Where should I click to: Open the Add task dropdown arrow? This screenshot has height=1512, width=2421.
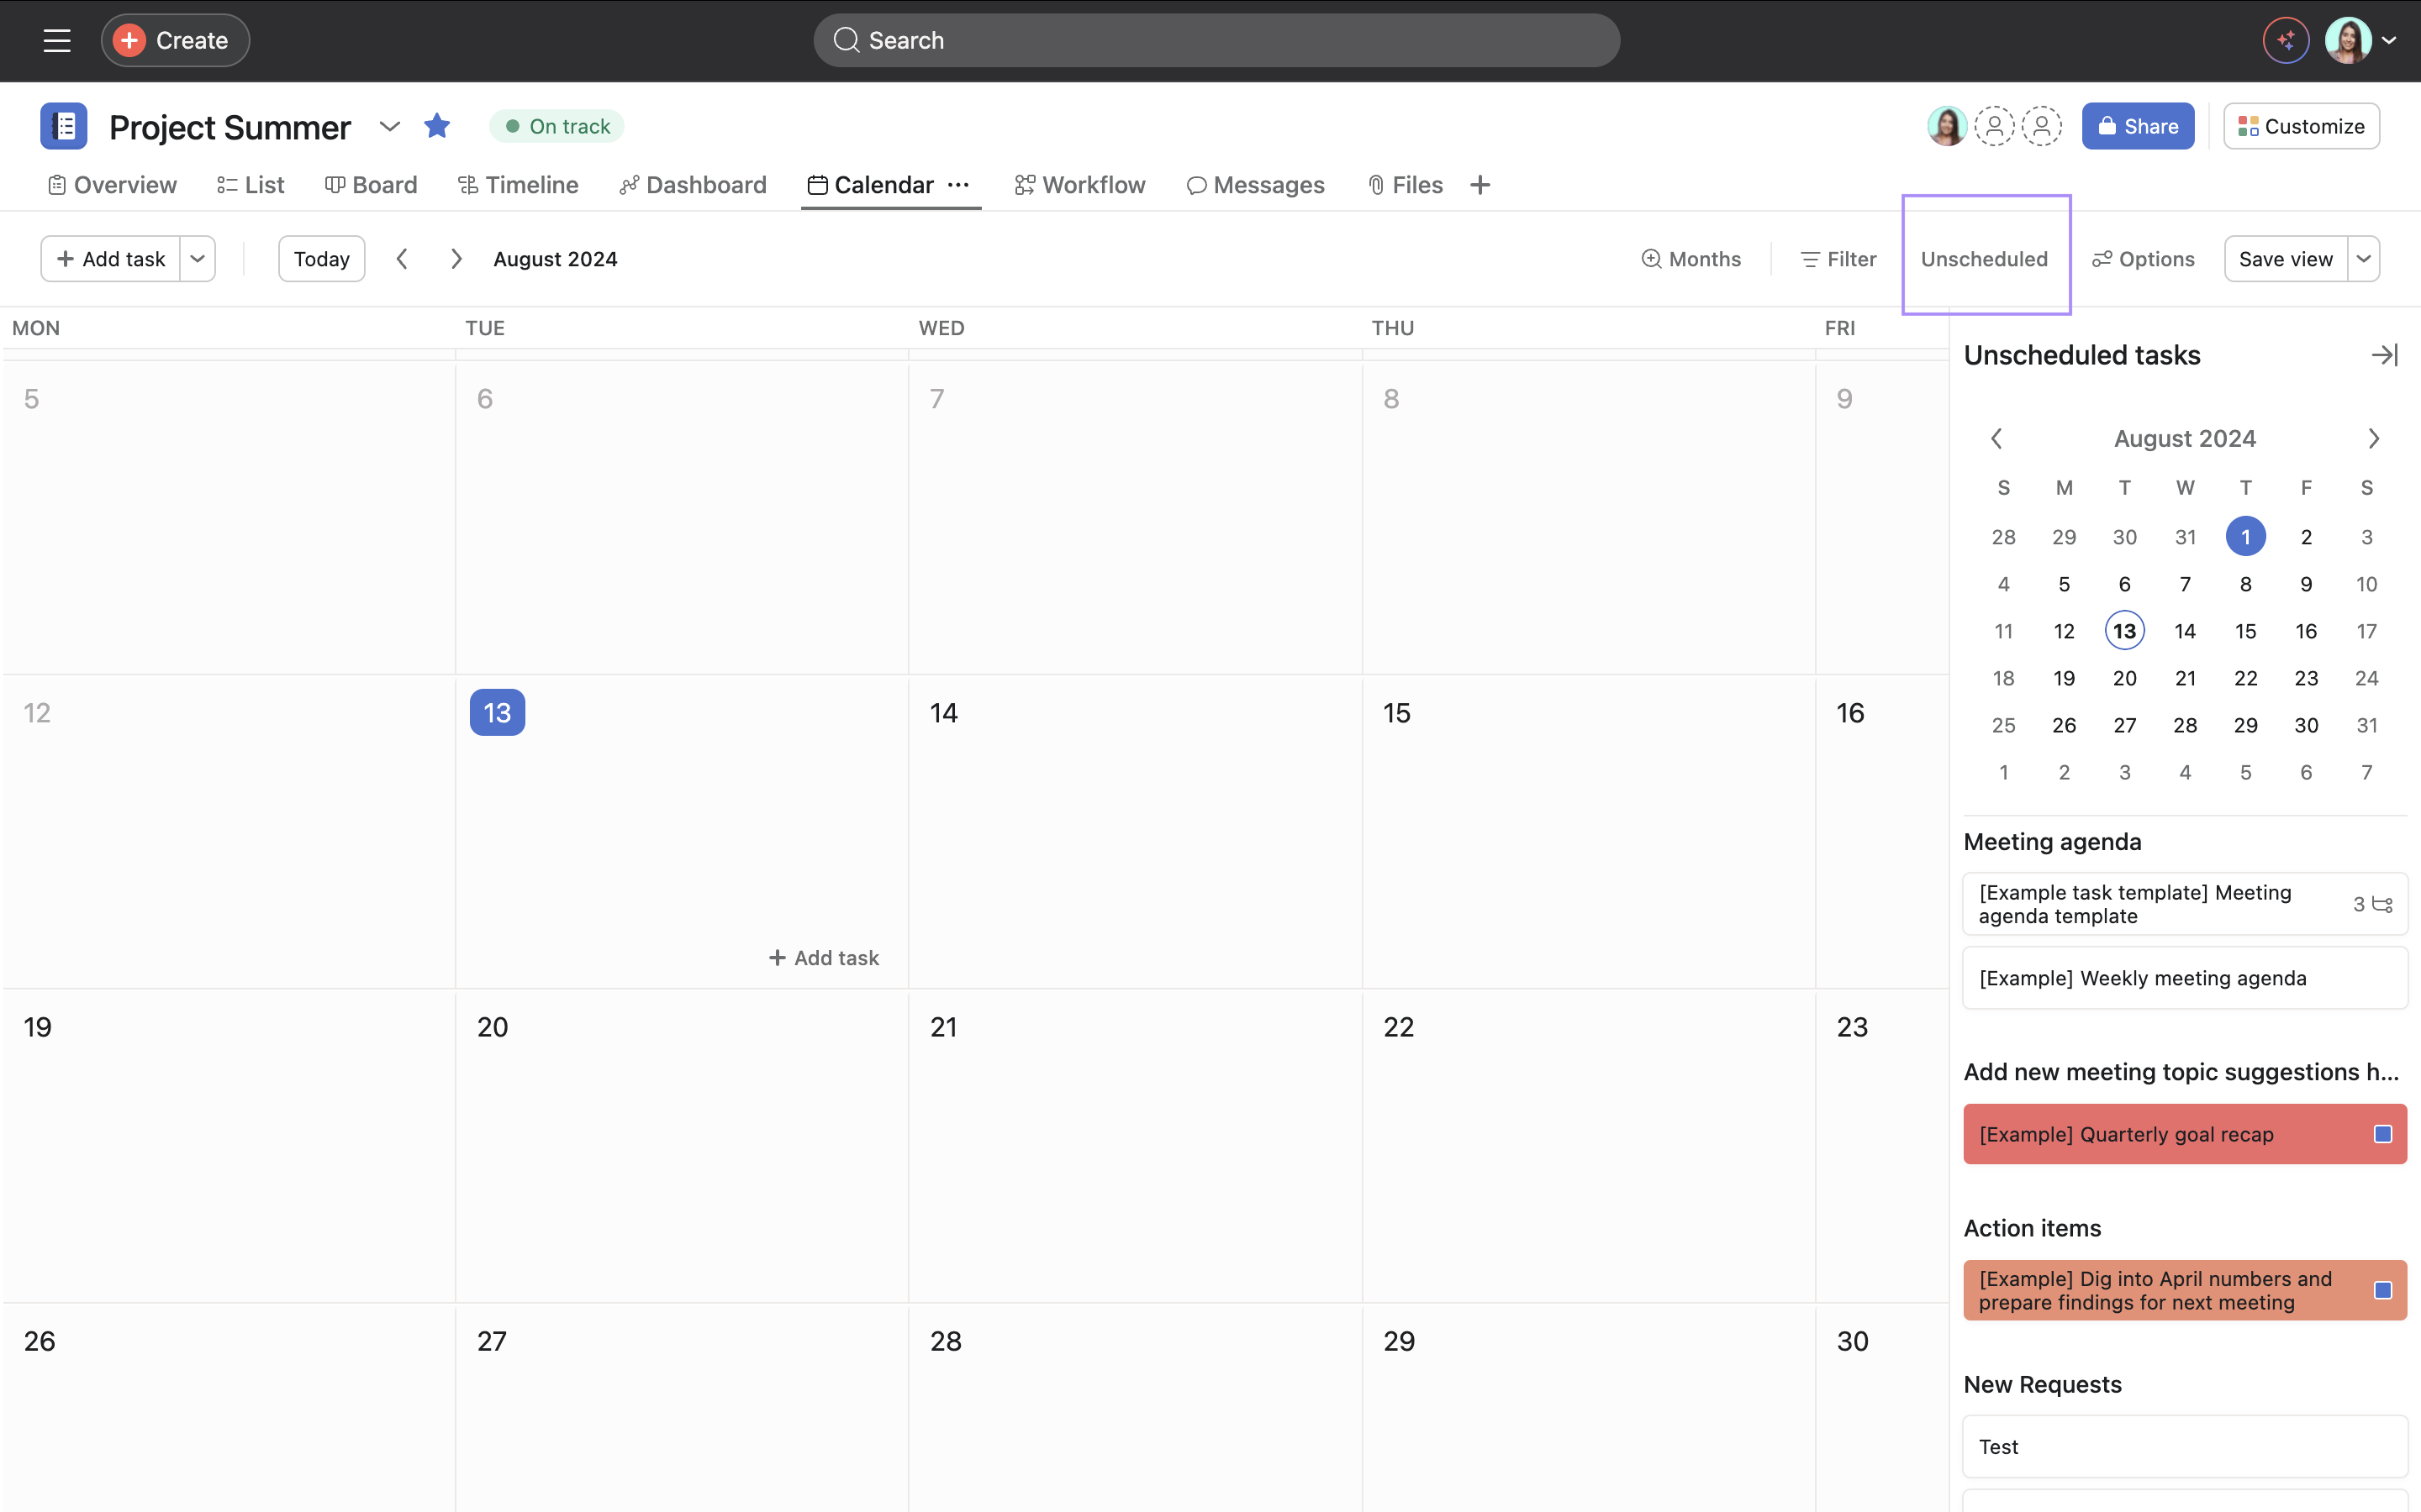coord(197,258)
